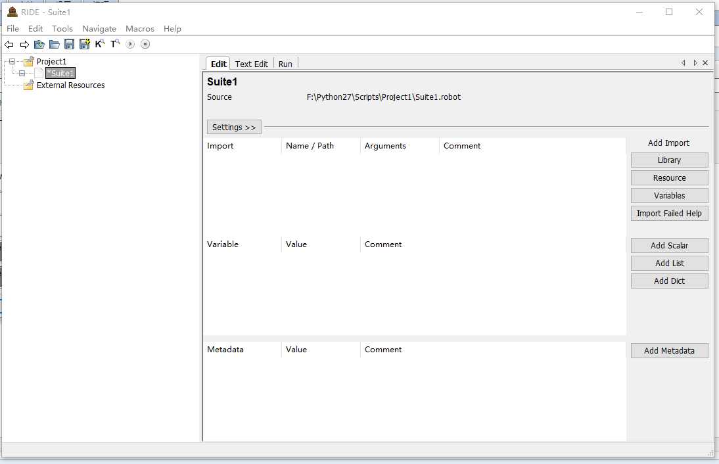Collapse the Suite1 tree node
The height and width of the screenshot is (464, 719).
coord(22,73)
